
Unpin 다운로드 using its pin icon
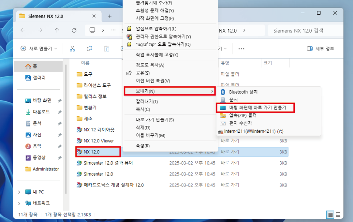click(x=60, y=112)
